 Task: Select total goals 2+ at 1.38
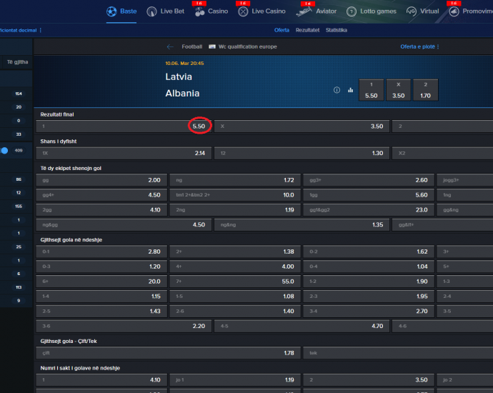pos(235,252)
